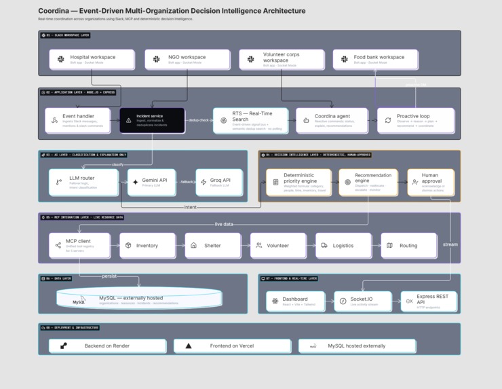Viewport: 502px width, 389px height.
Task: Click the 'Backend on Render' label
Action: click(x=107, y=346)
